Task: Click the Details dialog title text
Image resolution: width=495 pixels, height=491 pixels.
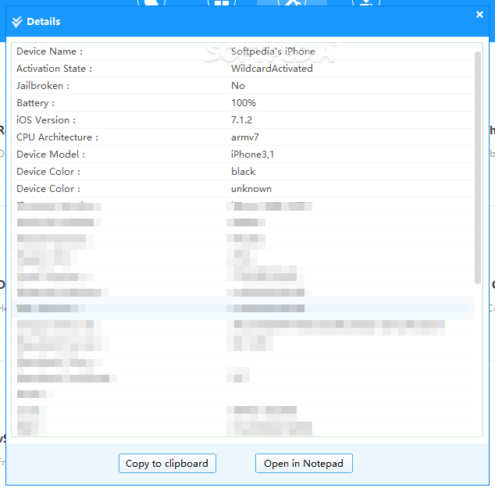Action: (x=44, y=21)
